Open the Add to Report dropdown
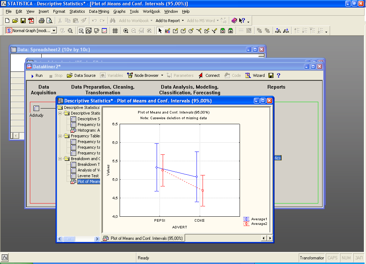The width and height of the screenshot is (366, 264). [x=183, y=21]
